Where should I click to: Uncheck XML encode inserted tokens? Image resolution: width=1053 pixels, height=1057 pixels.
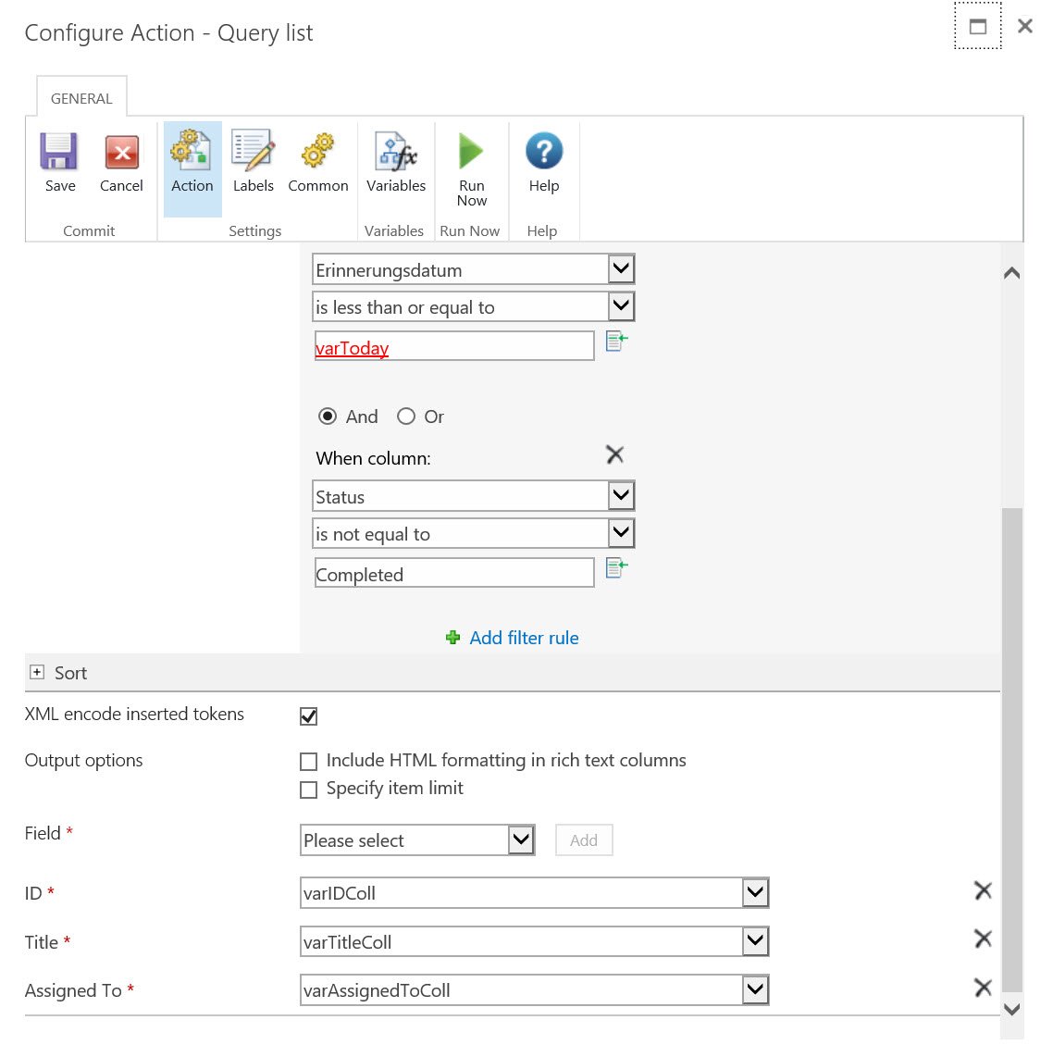(x=308, y=715)
